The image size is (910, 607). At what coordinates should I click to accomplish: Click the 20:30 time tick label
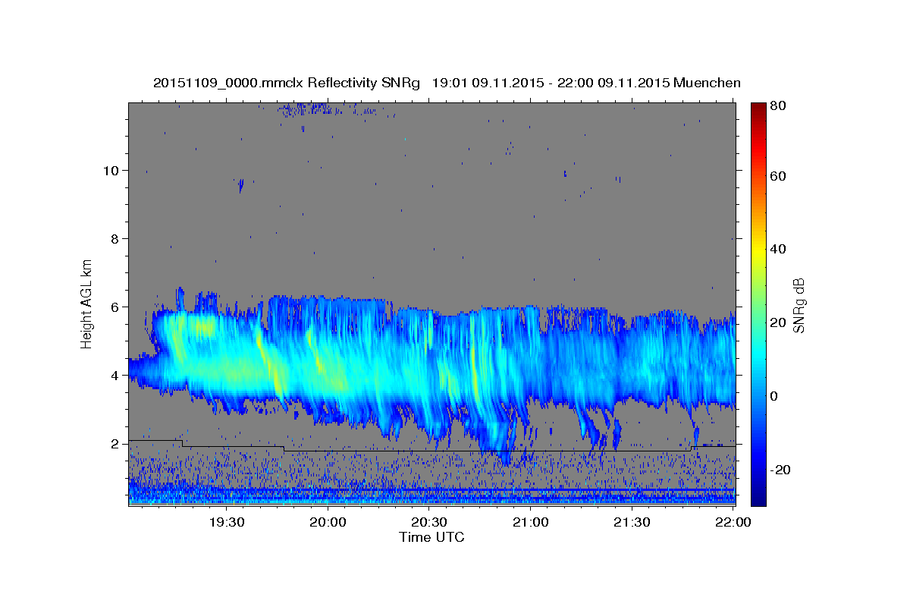429,522
